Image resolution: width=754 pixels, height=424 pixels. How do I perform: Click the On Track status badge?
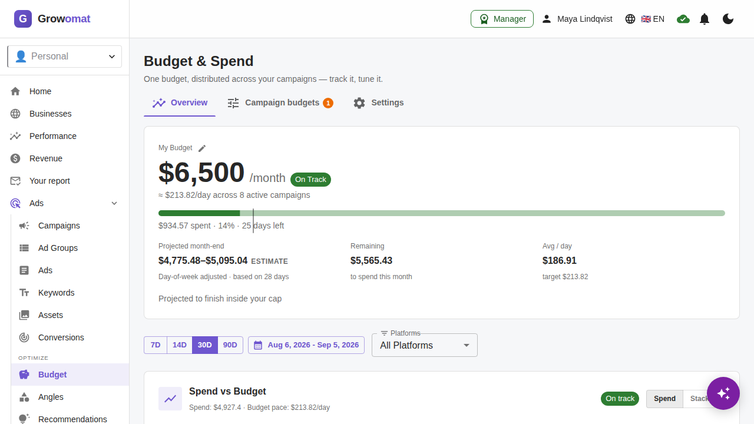(x=310, y=180)
